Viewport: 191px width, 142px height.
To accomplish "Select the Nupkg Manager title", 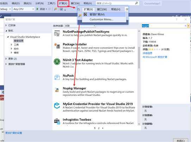I will (x=74, y=88).
